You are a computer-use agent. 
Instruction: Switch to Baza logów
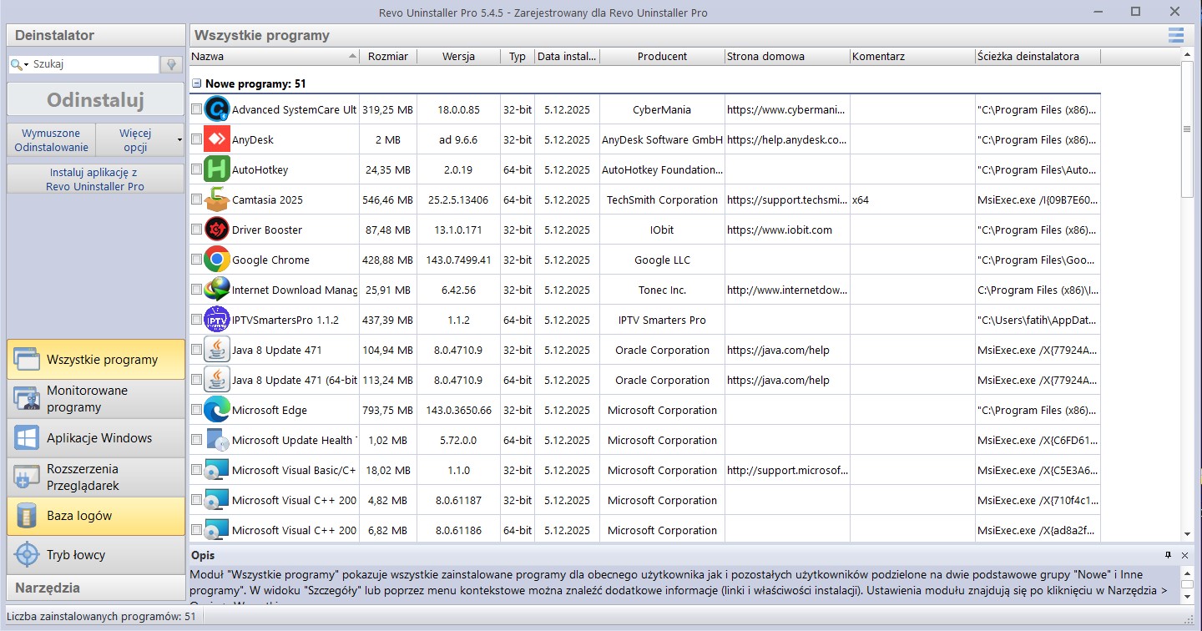96,516
